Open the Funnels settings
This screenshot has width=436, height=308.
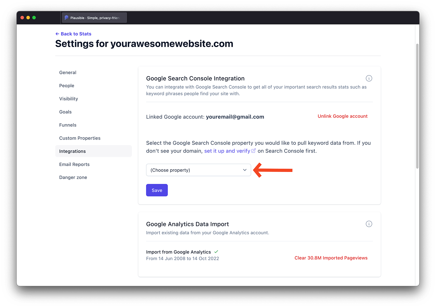[68, 125]
